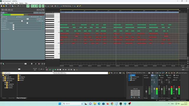The width and height of the screenshot is (189, 106).
Task: Click the Go to End transport button
Action: click(x=66, y=69)
